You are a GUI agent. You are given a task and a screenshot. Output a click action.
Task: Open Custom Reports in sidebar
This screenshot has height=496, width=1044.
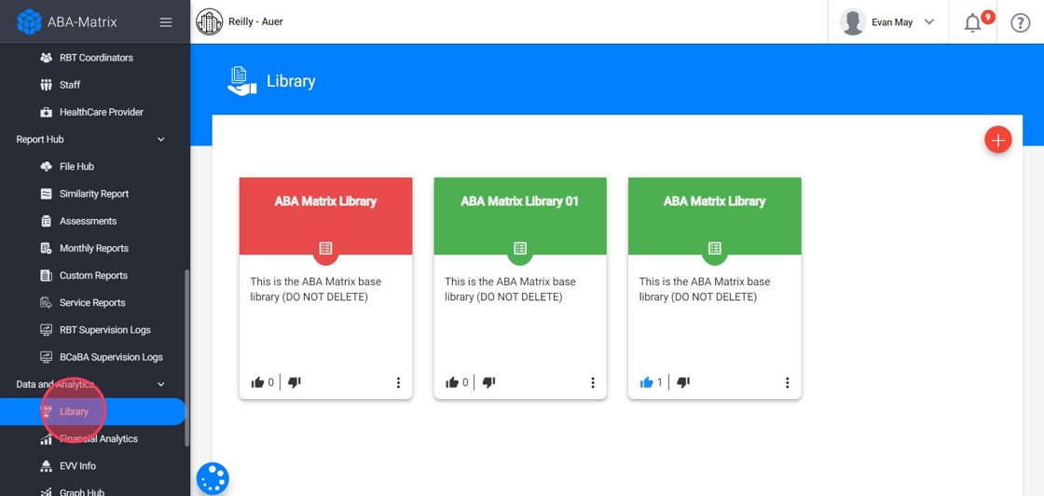[x=93, y=276]
